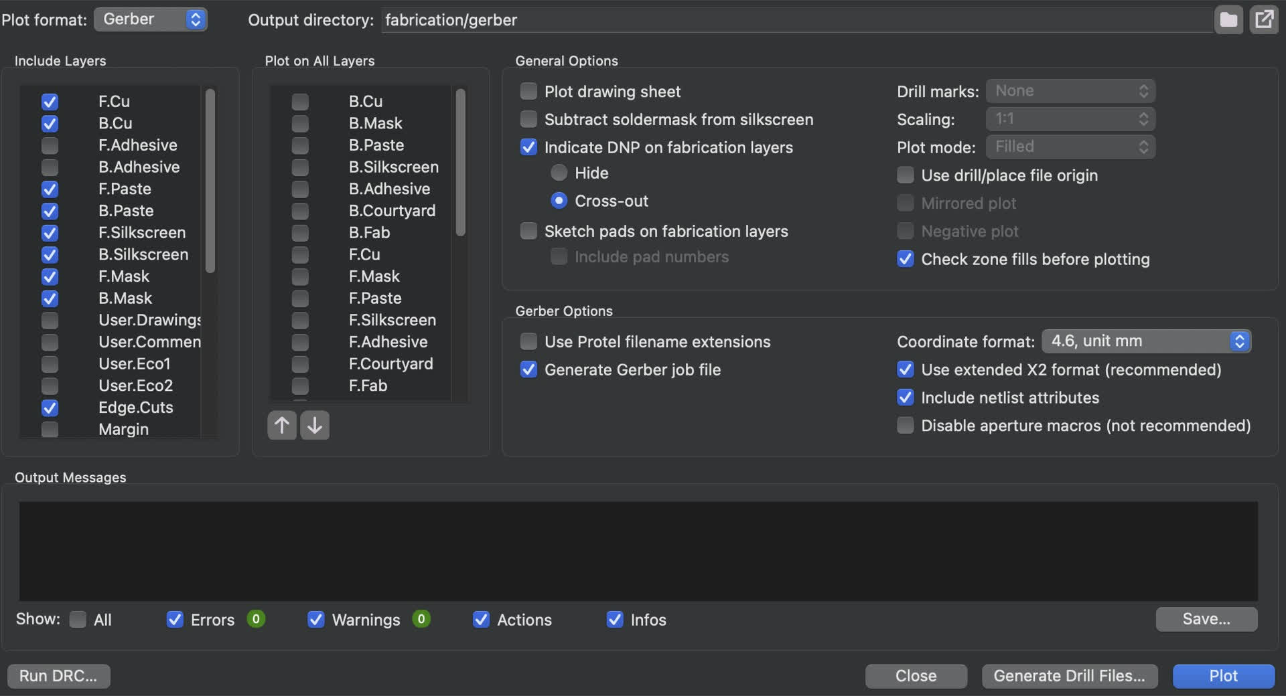This screenshot has width=1286, height=696.
Task: Disable Generate Gerber job file
Action: click(529, 369)
